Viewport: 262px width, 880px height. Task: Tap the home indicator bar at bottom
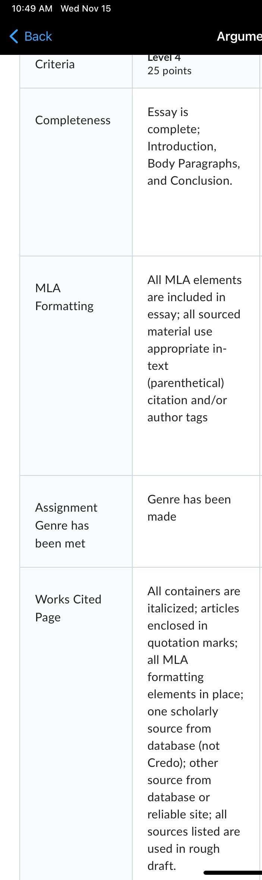233,873
